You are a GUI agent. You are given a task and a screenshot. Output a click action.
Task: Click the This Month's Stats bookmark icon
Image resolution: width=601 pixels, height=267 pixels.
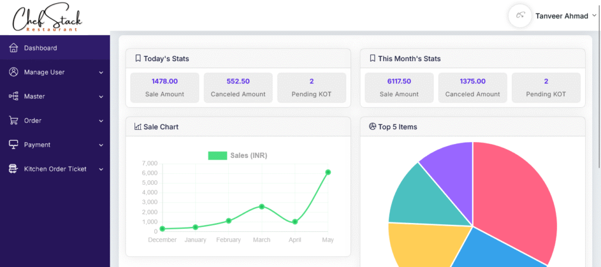pos(372,59)
